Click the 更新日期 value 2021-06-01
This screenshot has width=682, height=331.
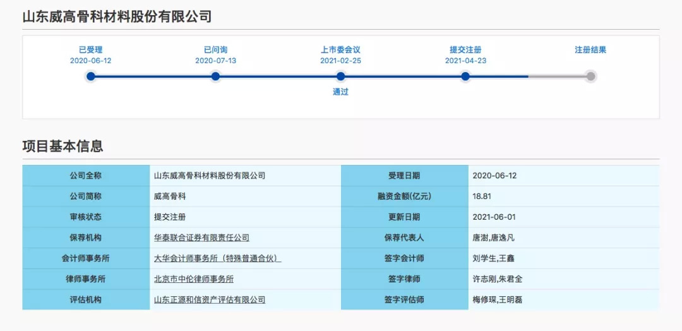point(494,217)
